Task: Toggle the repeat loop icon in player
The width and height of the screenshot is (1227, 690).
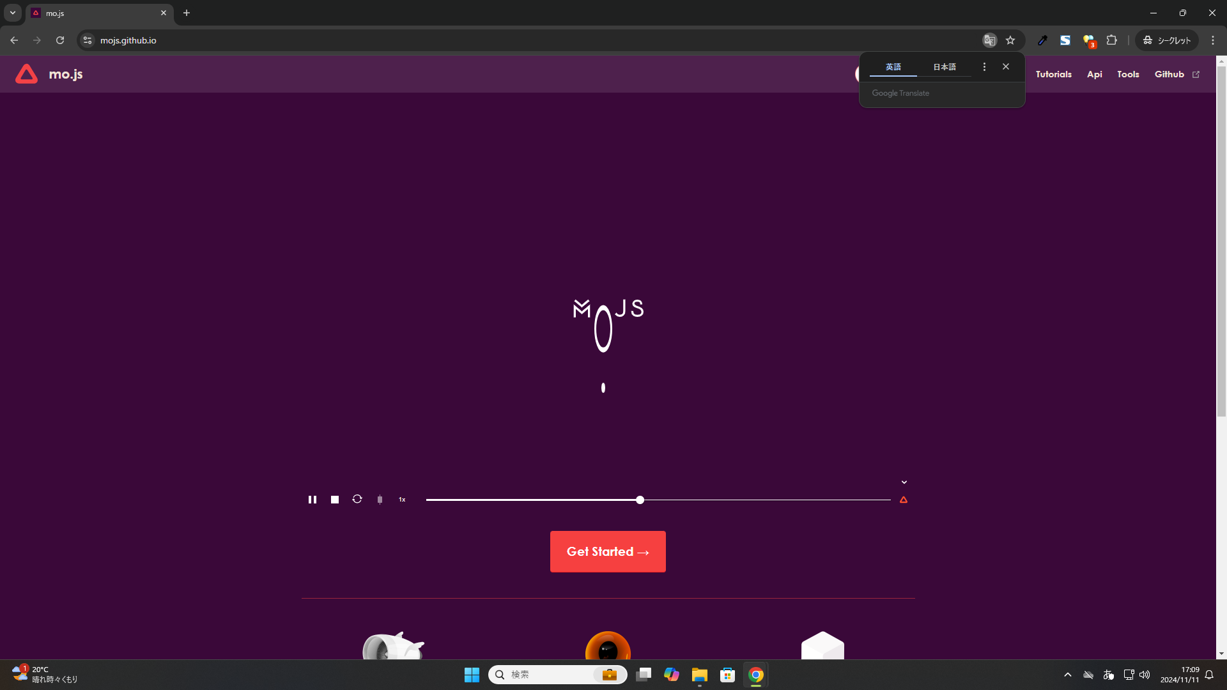Action: coord(357,499)
